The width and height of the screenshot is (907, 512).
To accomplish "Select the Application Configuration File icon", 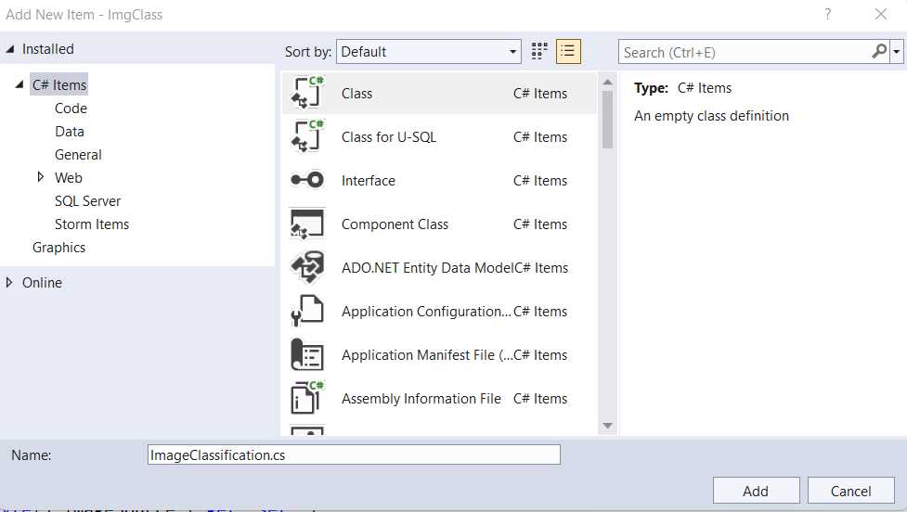I will 307,311.
